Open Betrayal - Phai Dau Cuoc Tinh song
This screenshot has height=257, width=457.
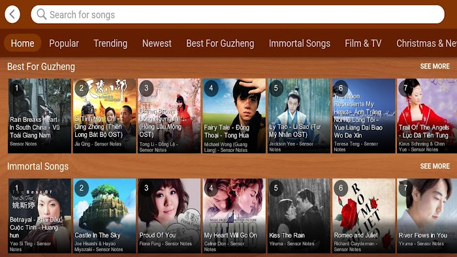click(x=39, y=216)
